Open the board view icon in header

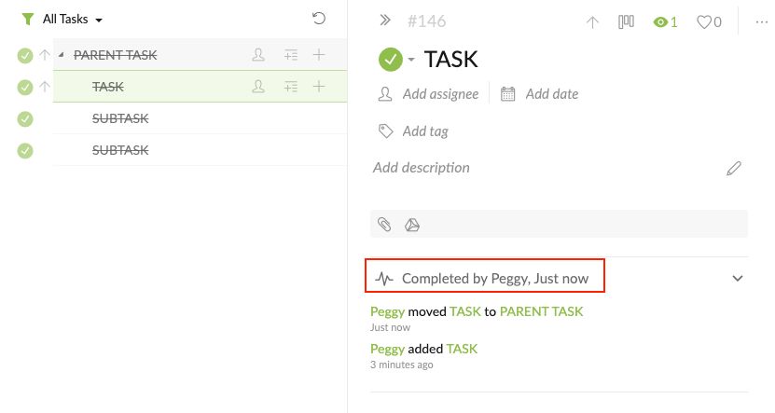[x=626, y=21]
